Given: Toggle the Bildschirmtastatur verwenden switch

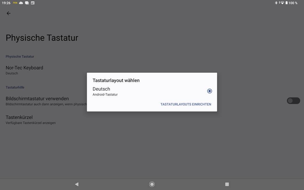Looking at the screenshot, I should pos(293,101).
